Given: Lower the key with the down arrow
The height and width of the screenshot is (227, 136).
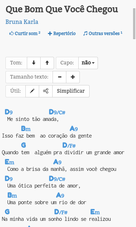Looking at the screenshot, I should pyautogui.click(x=34, y=63).
